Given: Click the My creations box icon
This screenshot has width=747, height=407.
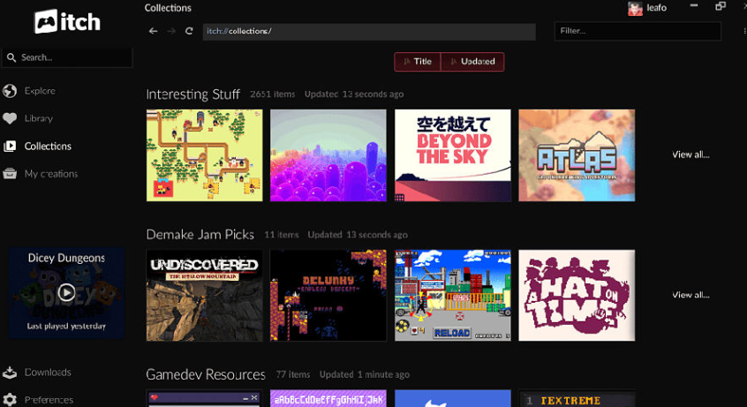Looking at the screenshot, I should click(x=10, y=173).
